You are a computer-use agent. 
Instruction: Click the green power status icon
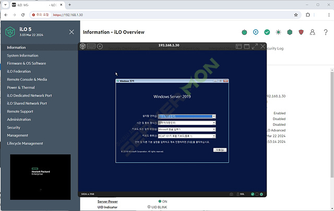click(244, 32)
